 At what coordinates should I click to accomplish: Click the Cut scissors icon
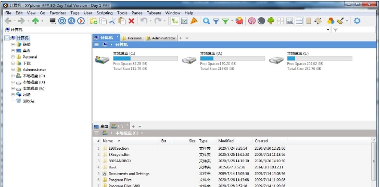tap(112, 21)
